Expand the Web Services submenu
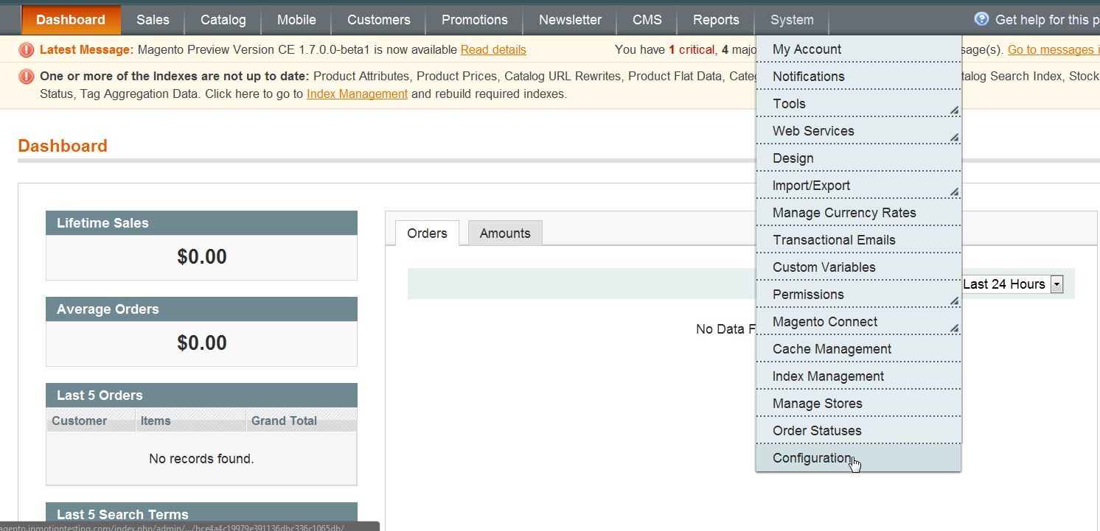Image resolution: width=1100 pixels, height=531 pixels. pos(953,137)
